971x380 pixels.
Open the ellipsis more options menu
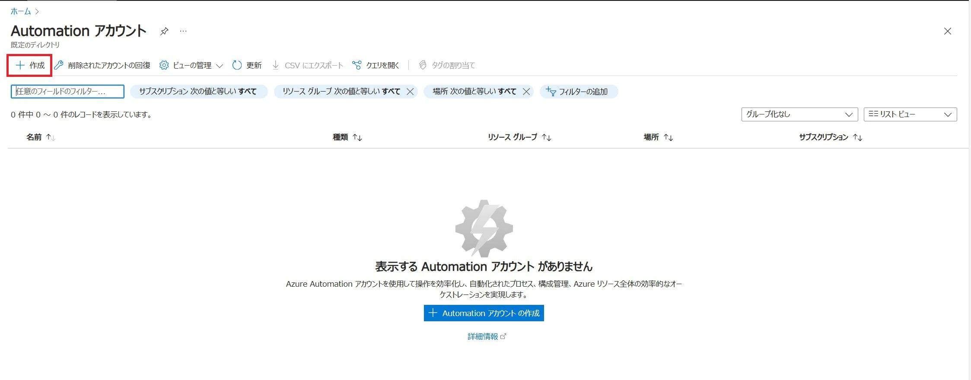click(183, 32)
